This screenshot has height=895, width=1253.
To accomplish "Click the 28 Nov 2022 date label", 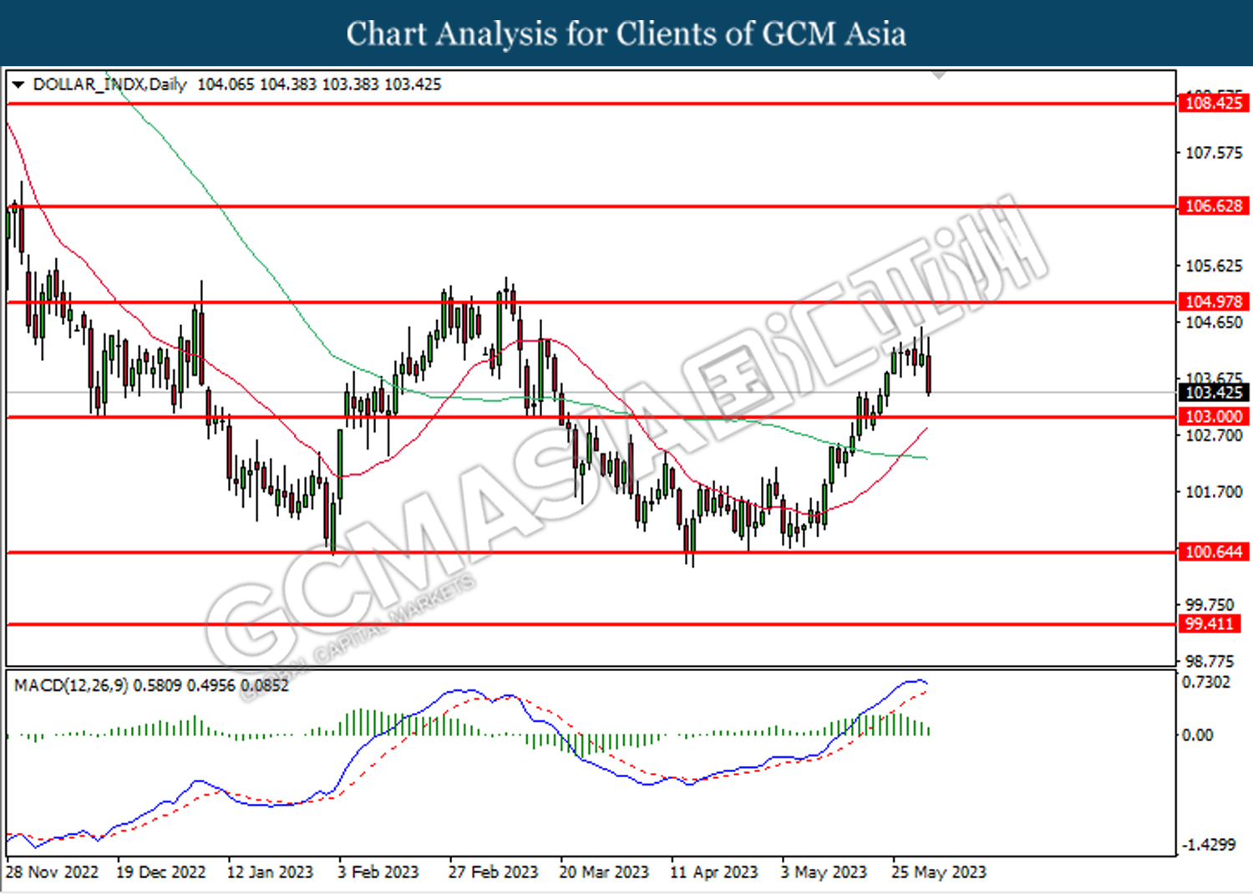I will [x=52, y=872].
